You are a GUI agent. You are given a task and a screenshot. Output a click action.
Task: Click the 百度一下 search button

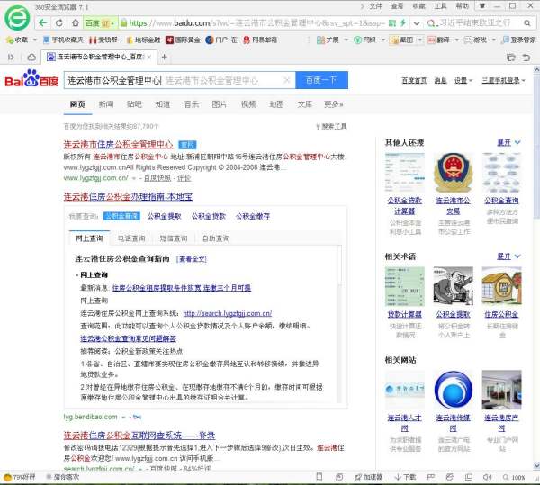pyautogui.click(x=321, y=80)
